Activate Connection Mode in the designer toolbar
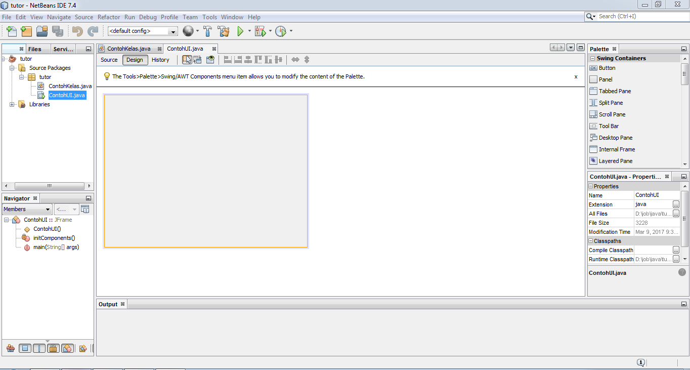690x370 pixels. click(x=197, y=59)
